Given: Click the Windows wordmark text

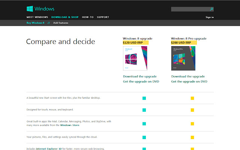Looking at the screenshot, I should (44, 9).
